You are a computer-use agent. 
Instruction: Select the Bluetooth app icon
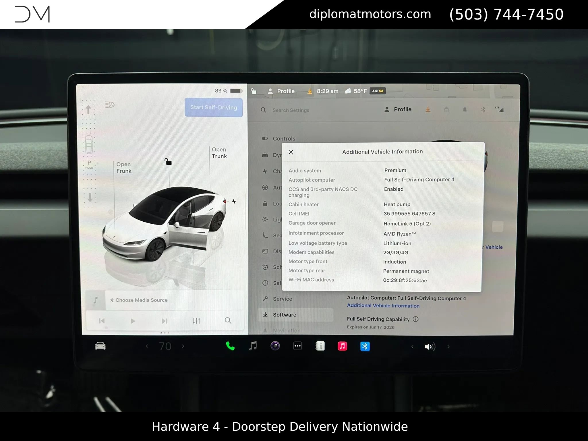click(365, 346)
